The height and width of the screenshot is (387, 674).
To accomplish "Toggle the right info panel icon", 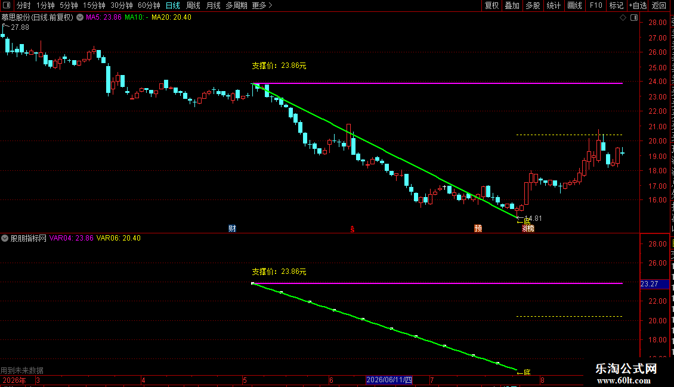I will pyautogui.click(x=634, y=18).
